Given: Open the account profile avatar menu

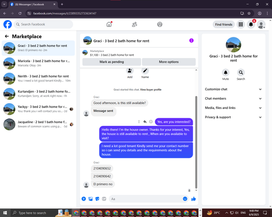Looking at the screenshot, I should tap(261, 24).
